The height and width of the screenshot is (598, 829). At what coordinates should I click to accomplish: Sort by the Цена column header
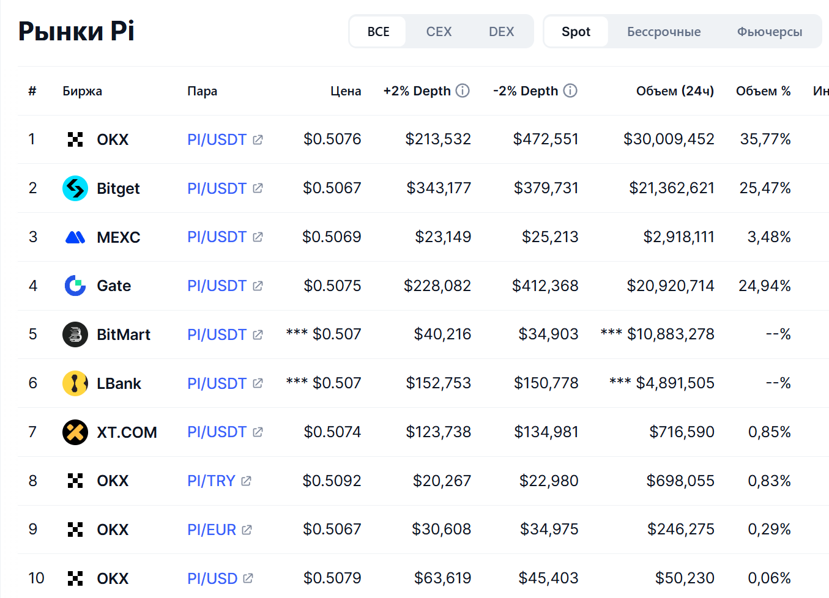[x=346, y=91]
